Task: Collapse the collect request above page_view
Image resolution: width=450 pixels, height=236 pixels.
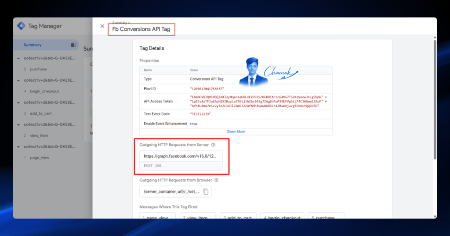Action: pos(18,147)
